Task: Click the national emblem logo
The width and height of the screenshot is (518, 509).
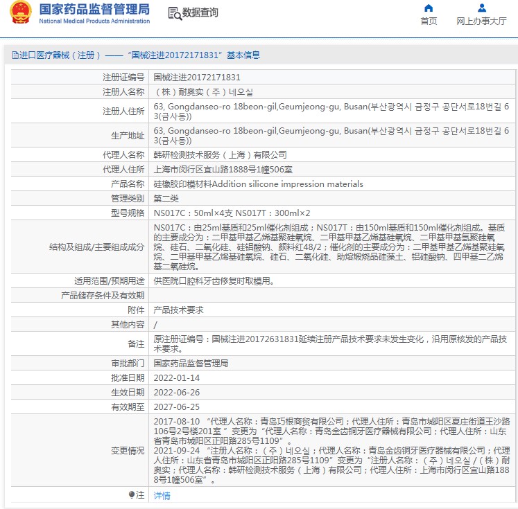Action: (x=21, y=12)
